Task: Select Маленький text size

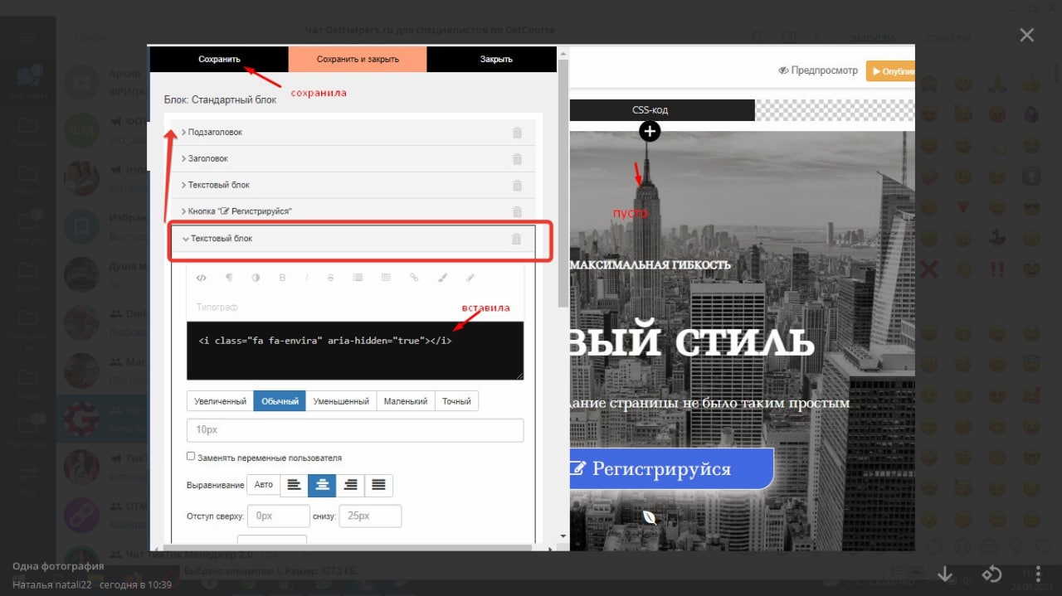Action: pyautogui.click(x=406, y=401)
